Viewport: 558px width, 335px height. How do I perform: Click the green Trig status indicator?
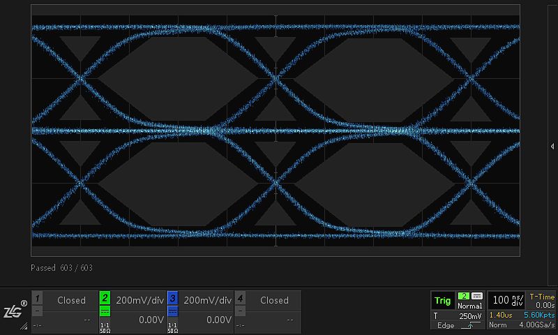443,301
